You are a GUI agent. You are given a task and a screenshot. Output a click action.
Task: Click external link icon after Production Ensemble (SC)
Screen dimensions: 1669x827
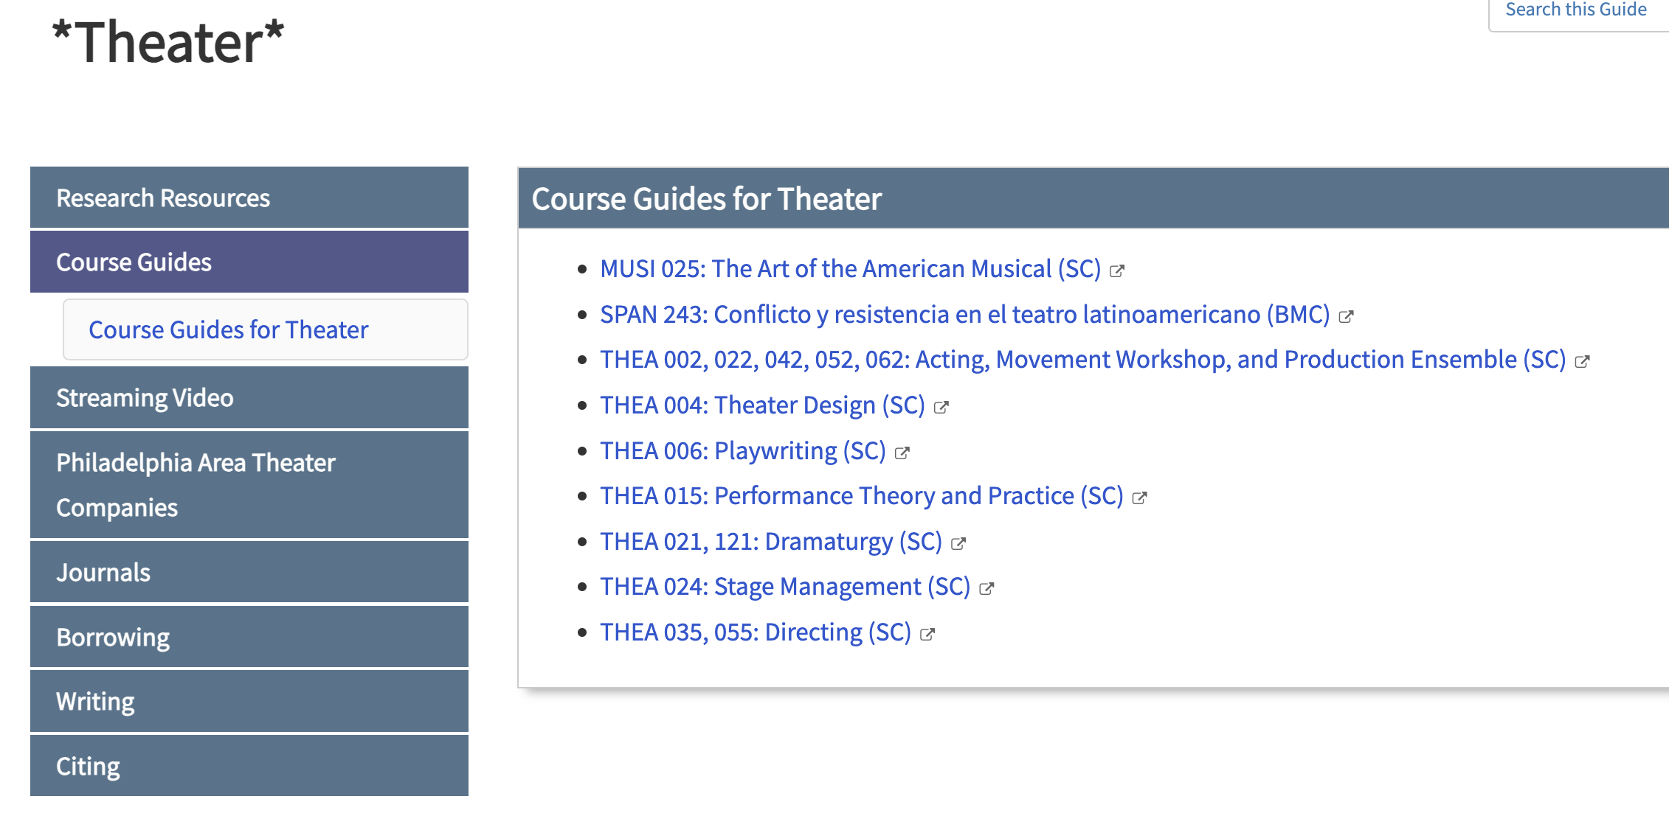[x=1582, y=361]
